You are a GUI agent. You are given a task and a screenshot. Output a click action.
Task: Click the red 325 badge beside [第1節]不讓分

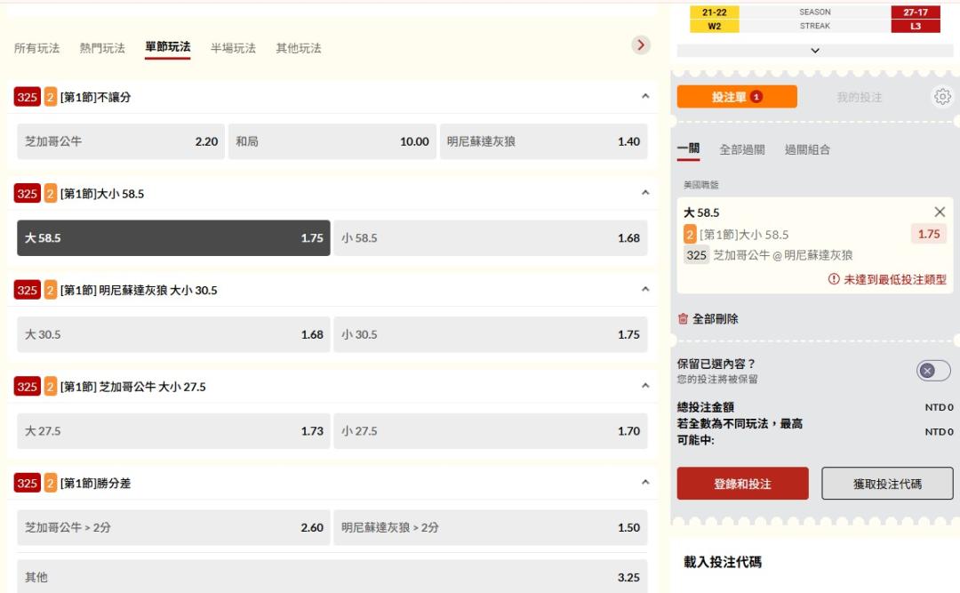pos(27,97)
